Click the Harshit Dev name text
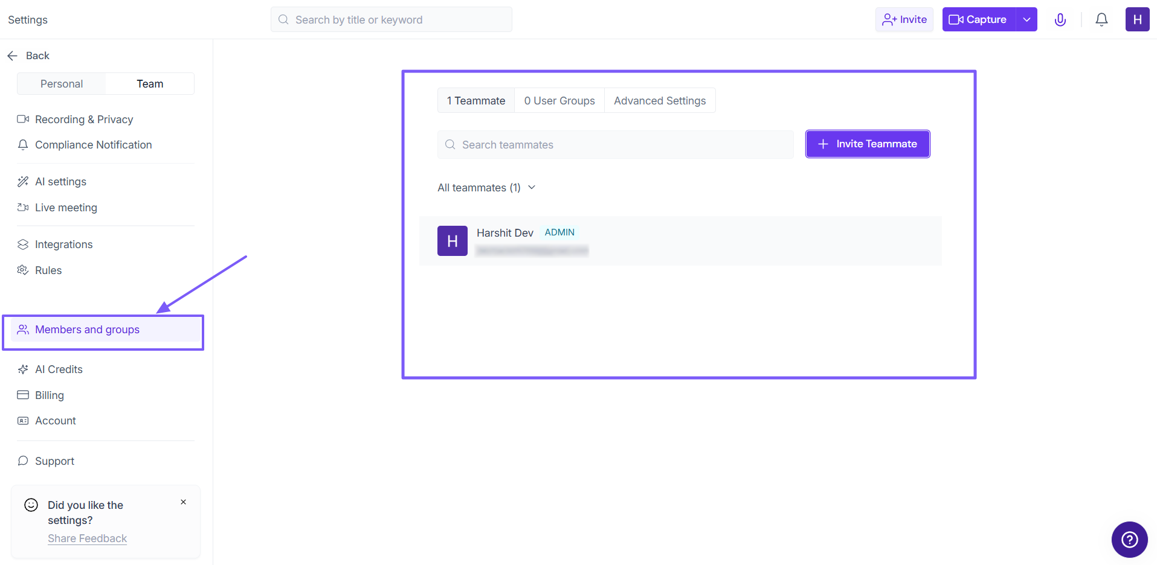Screen dimensions: 1157x565 tap(505, 233)
